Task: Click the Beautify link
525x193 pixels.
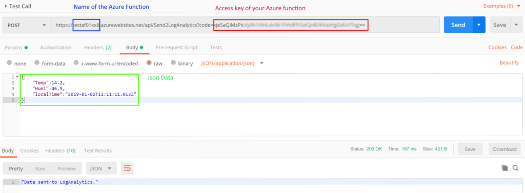Action: (509, 63)
